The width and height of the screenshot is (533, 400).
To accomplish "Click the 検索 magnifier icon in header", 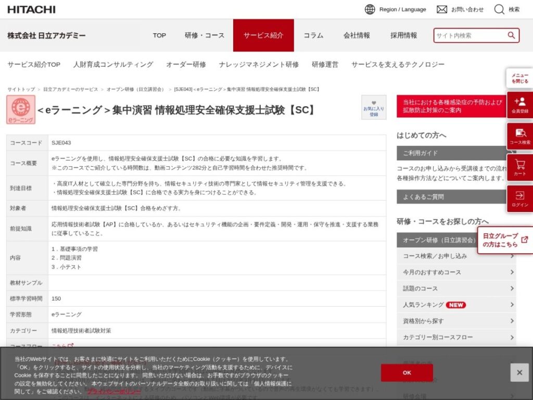I will click(499, 9).
